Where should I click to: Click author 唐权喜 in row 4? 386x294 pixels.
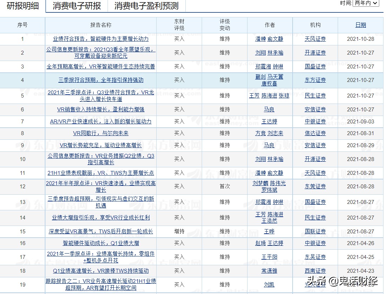[269, 84]
